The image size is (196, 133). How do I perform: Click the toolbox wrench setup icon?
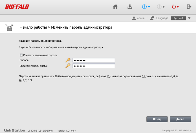point(9,27)
